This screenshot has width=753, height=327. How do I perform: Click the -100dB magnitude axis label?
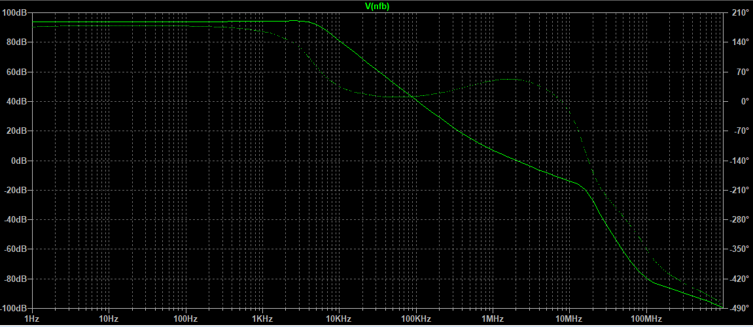[x=14, y=308]
